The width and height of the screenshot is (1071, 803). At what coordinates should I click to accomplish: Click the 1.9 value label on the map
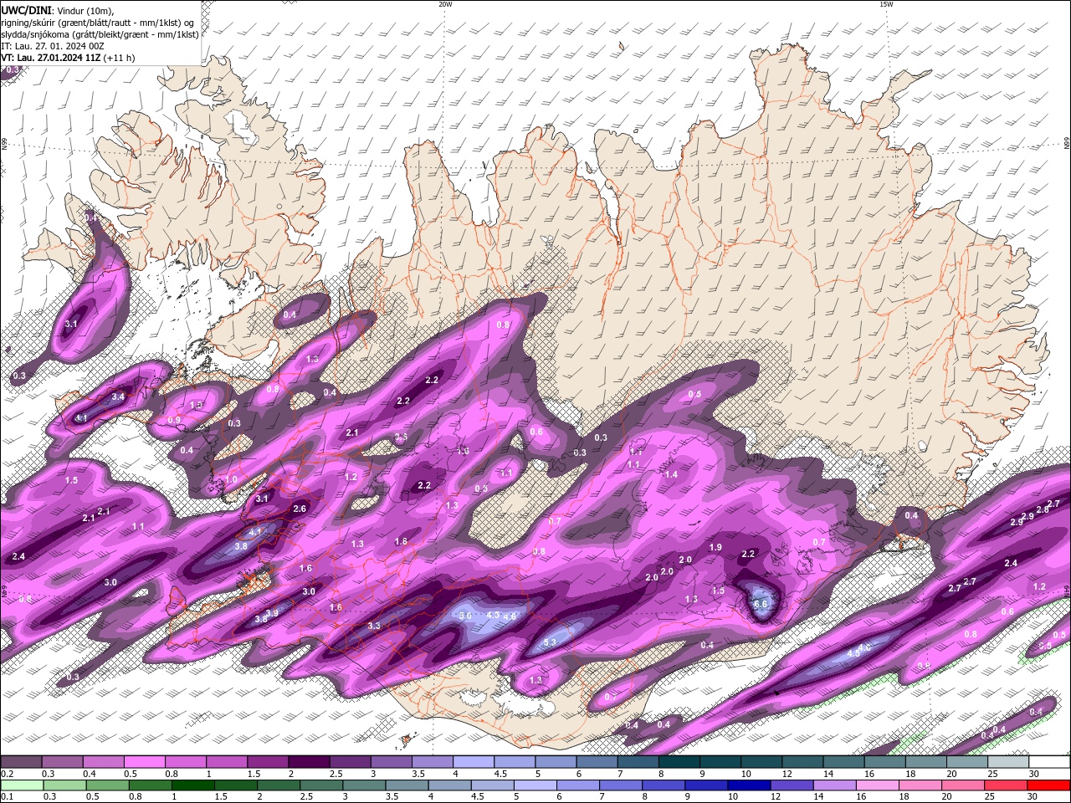click(715, 547)
